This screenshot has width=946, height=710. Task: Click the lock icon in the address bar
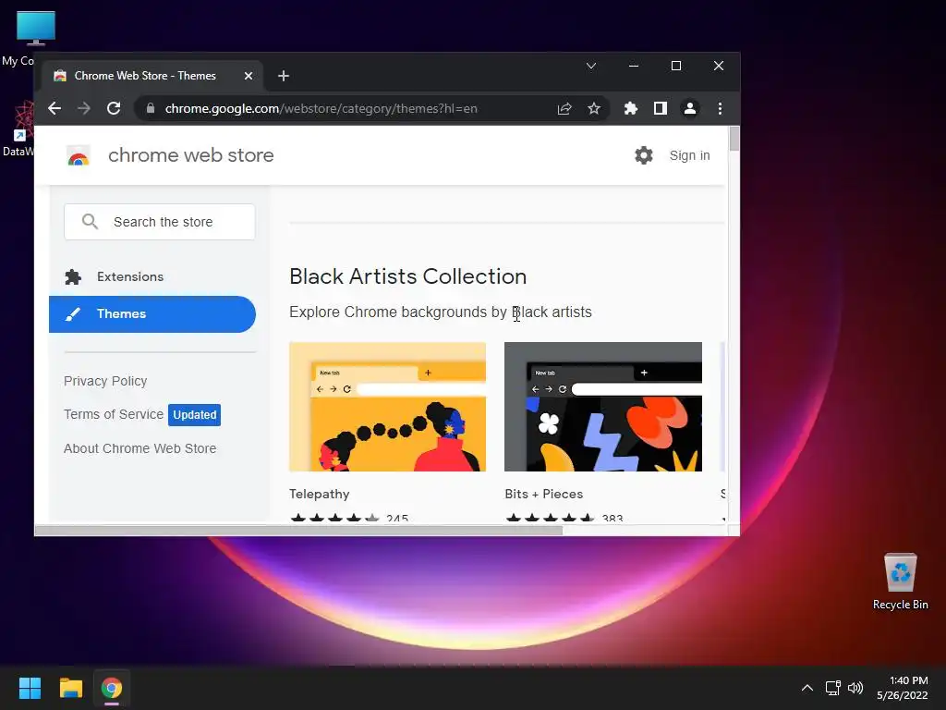click(151, 109)
